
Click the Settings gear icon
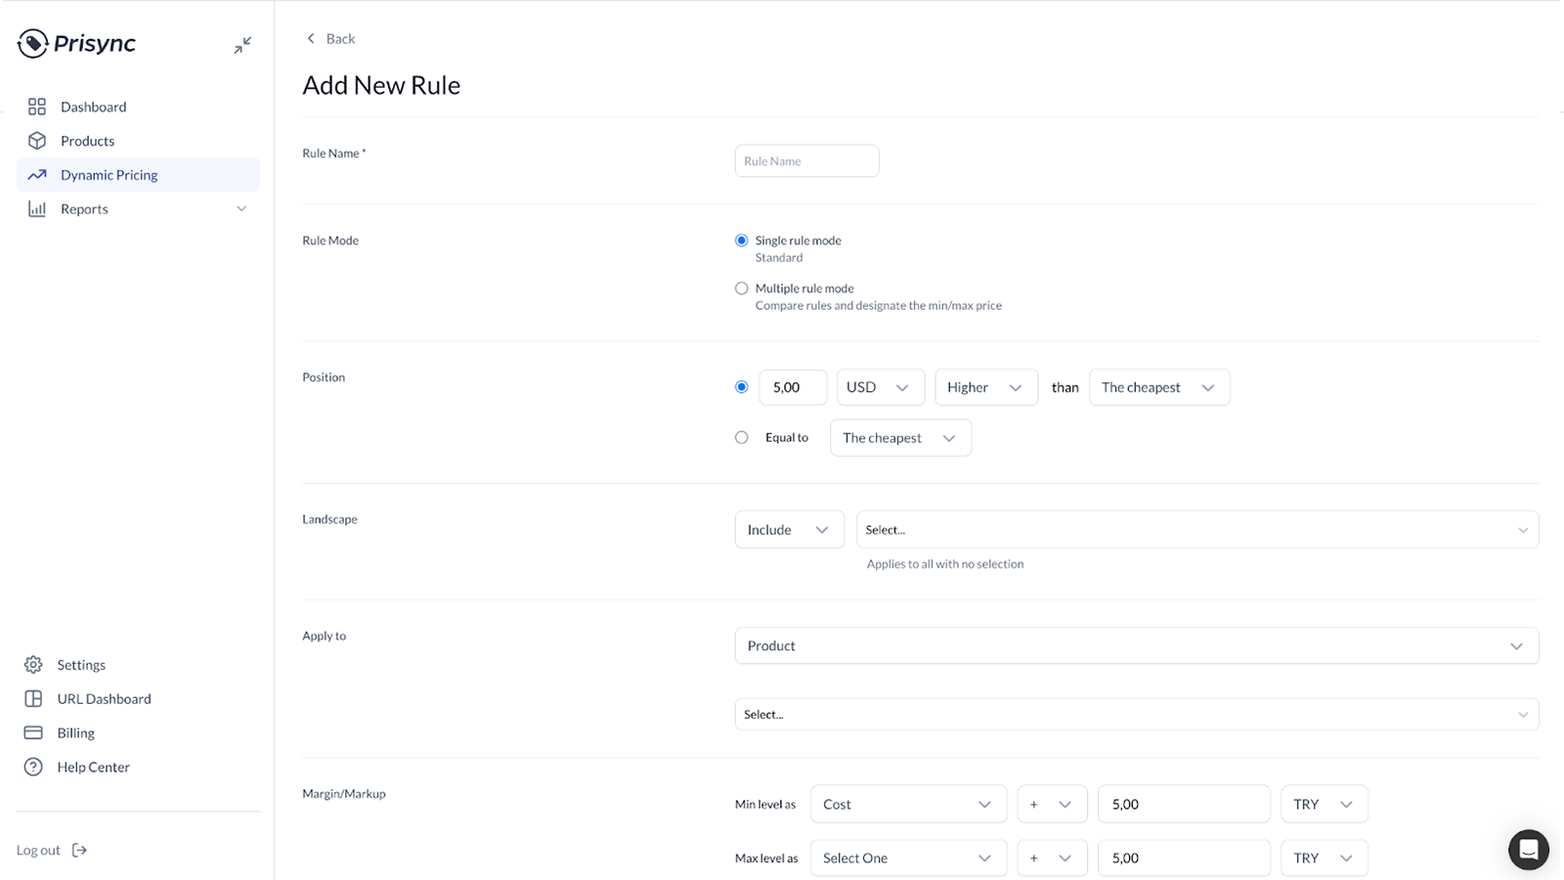coord(32,664)
